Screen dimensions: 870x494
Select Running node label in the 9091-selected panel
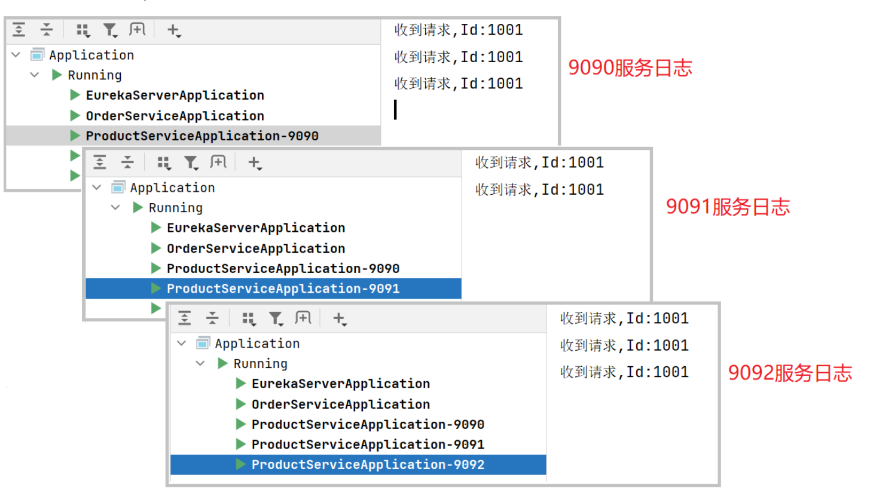point(176,208)
